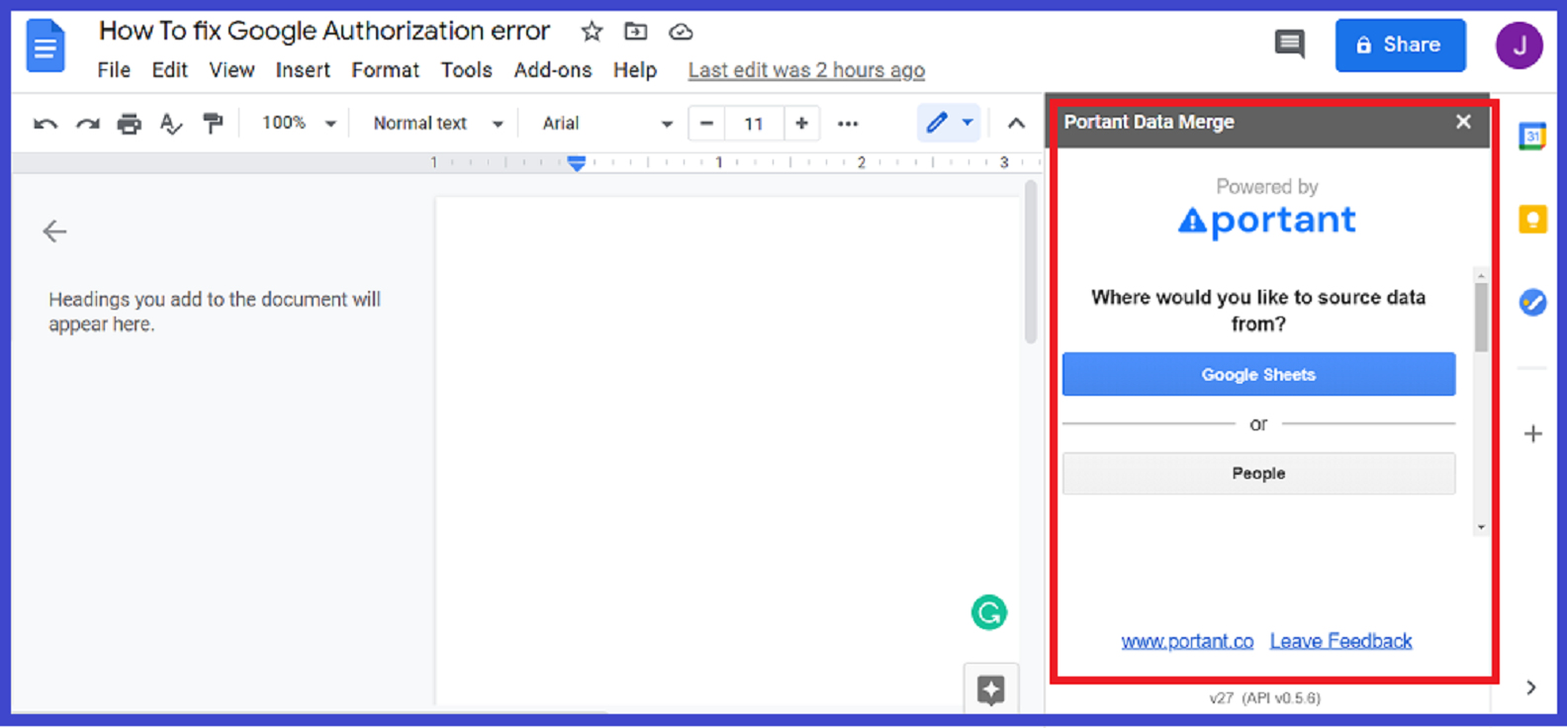Hide the side panel with chevron
The width and height of the screenshot is (1567, 728).
(1530, 687)
